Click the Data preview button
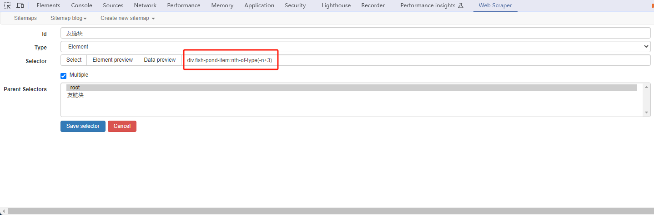Viewport: 654px width, 215px height. click(x=160, y=60)
